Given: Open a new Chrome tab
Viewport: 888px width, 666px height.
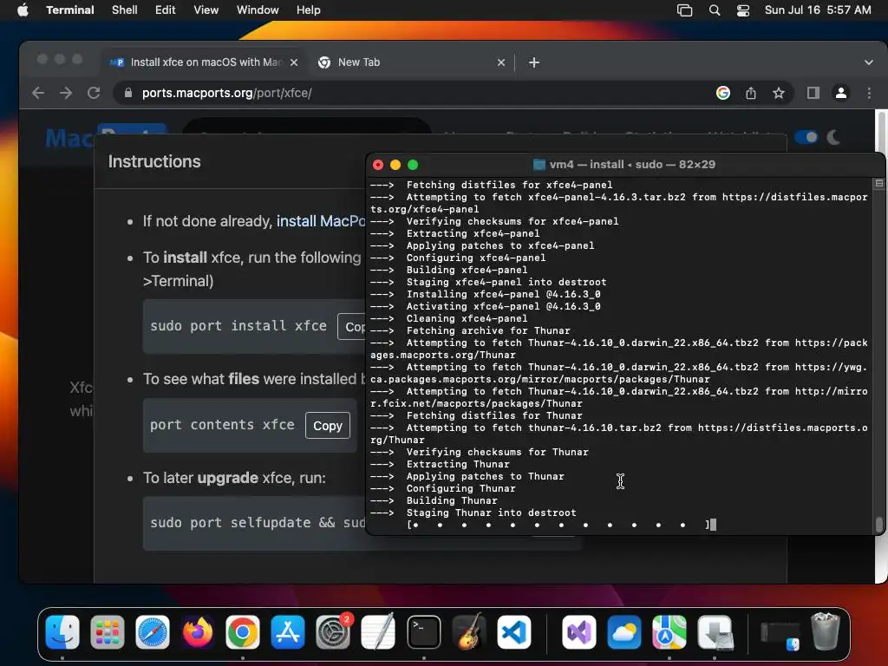Looking at the screenshot, I should click(534, 62).
